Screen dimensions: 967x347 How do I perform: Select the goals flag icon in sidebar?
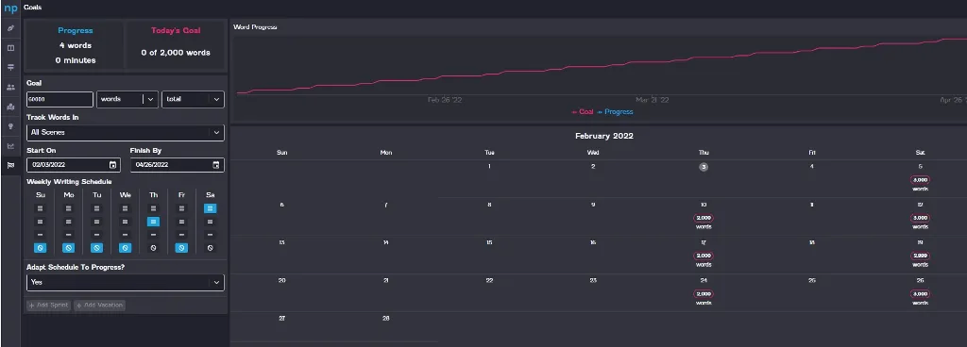click(10, 166)
